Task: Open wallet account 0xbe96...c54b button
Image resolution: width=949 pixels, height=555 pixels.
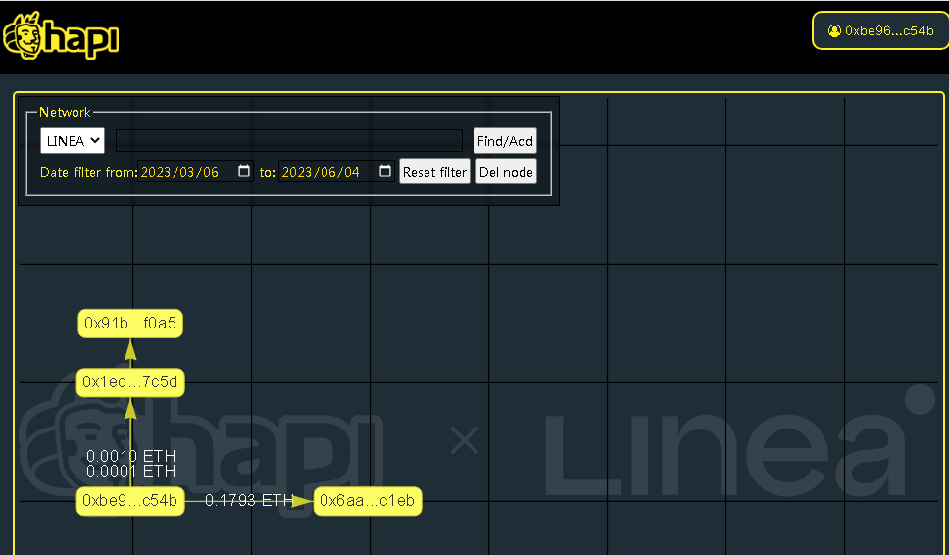Action: [x=881, y=30]
